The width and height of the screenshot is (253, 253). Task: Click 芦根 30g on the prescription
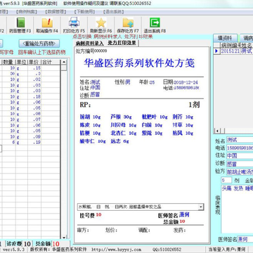point(121,117)
